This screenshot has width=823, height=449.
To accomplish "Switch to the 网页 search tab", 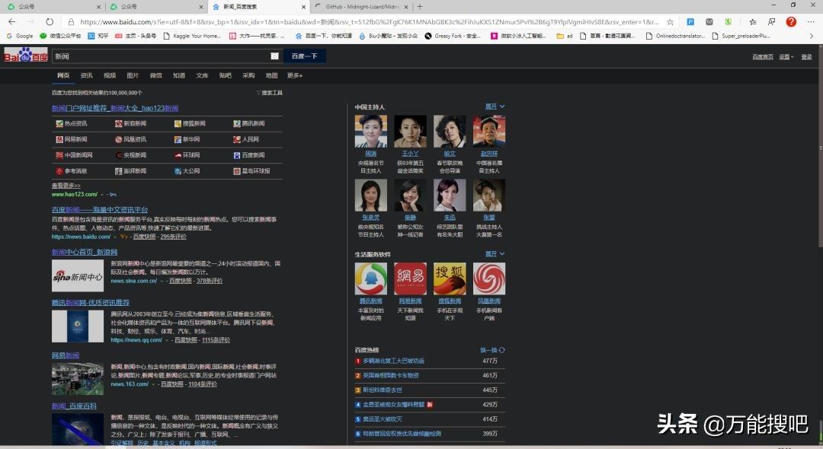I will (x=63, y=75).
